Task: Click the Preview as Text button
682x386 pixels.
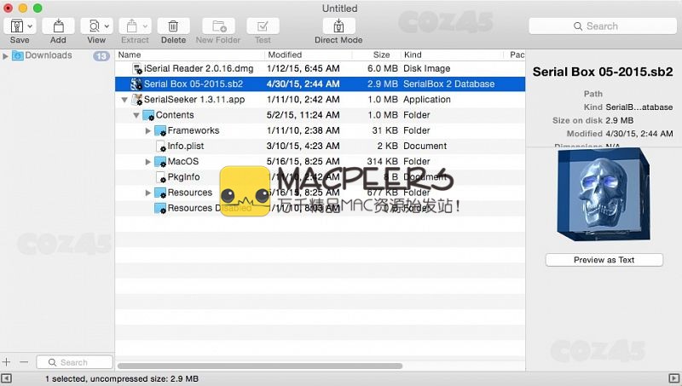Action: pyautogui.click(x=604, y=260)
